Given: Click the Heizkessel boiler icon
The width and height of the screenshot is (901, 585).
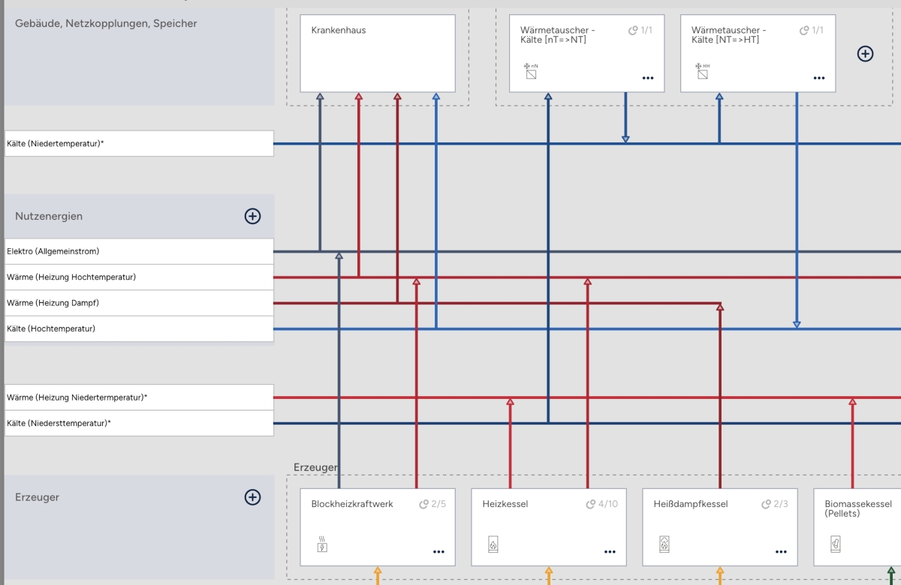Looking at the screenshot, I should [493, 544].
